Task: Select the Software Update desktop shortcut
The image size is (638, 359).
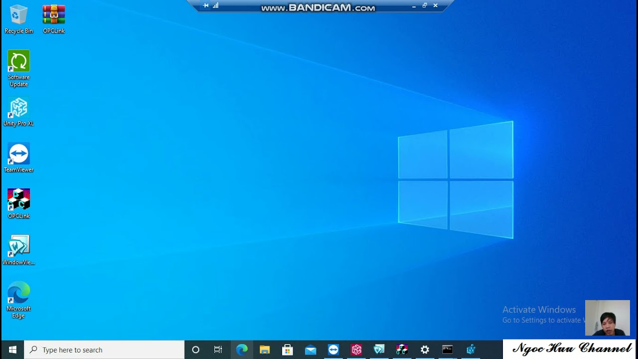Action: [18, 69]
